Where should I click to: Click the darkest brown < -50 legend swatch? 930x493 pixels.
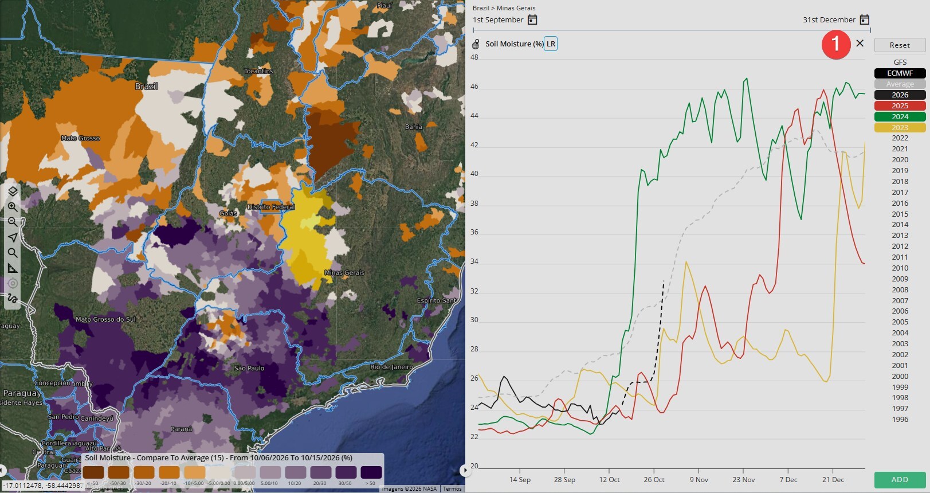93,472
